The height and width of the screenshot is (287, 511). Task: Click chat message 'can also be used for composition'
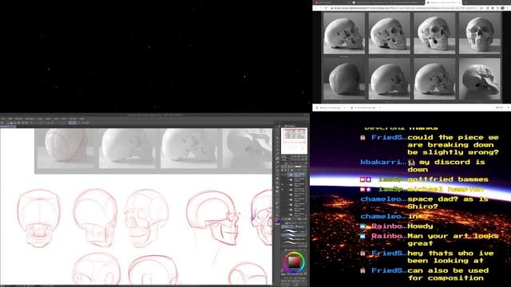pyautogui.click(x=448, y=274)
